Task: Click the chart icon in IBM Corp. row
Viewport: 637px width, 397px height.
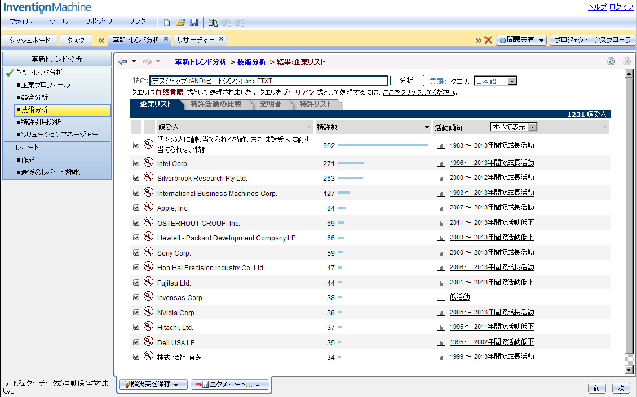Action: click(440, 193)
